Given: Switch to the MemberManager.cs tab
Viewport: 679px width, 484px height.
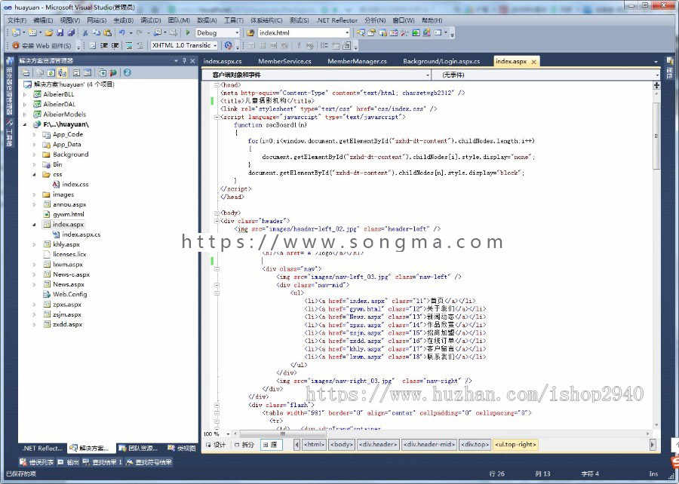Looking at the screenshot, I should [358, 61].
